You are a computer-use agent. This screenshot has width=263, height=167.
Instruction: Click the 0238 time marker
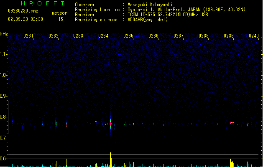(204, 36)
